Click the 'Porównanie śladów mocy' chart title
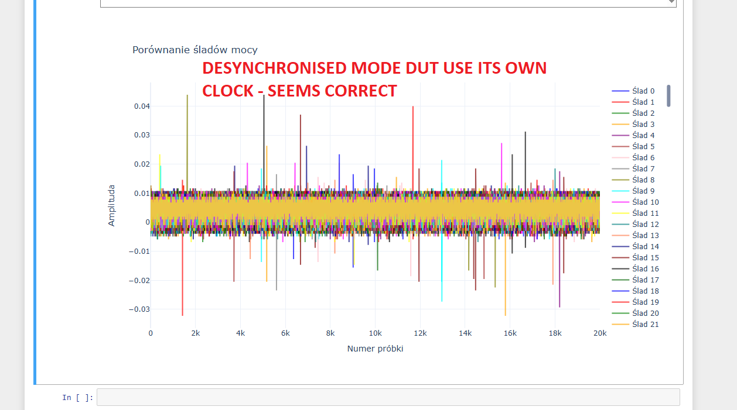The image size is (737, 410). tap(195, 50)
